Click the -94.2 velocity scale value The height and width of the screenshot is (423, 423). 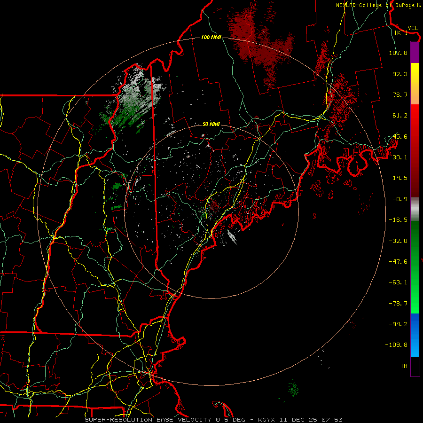398,324
